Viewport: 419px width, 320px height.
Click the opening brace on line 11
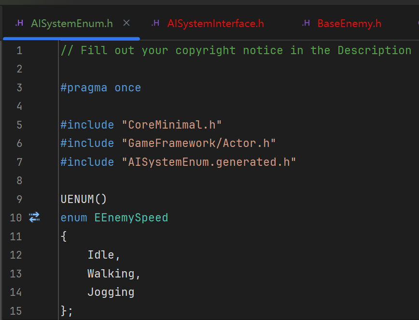tap(64, 236)
